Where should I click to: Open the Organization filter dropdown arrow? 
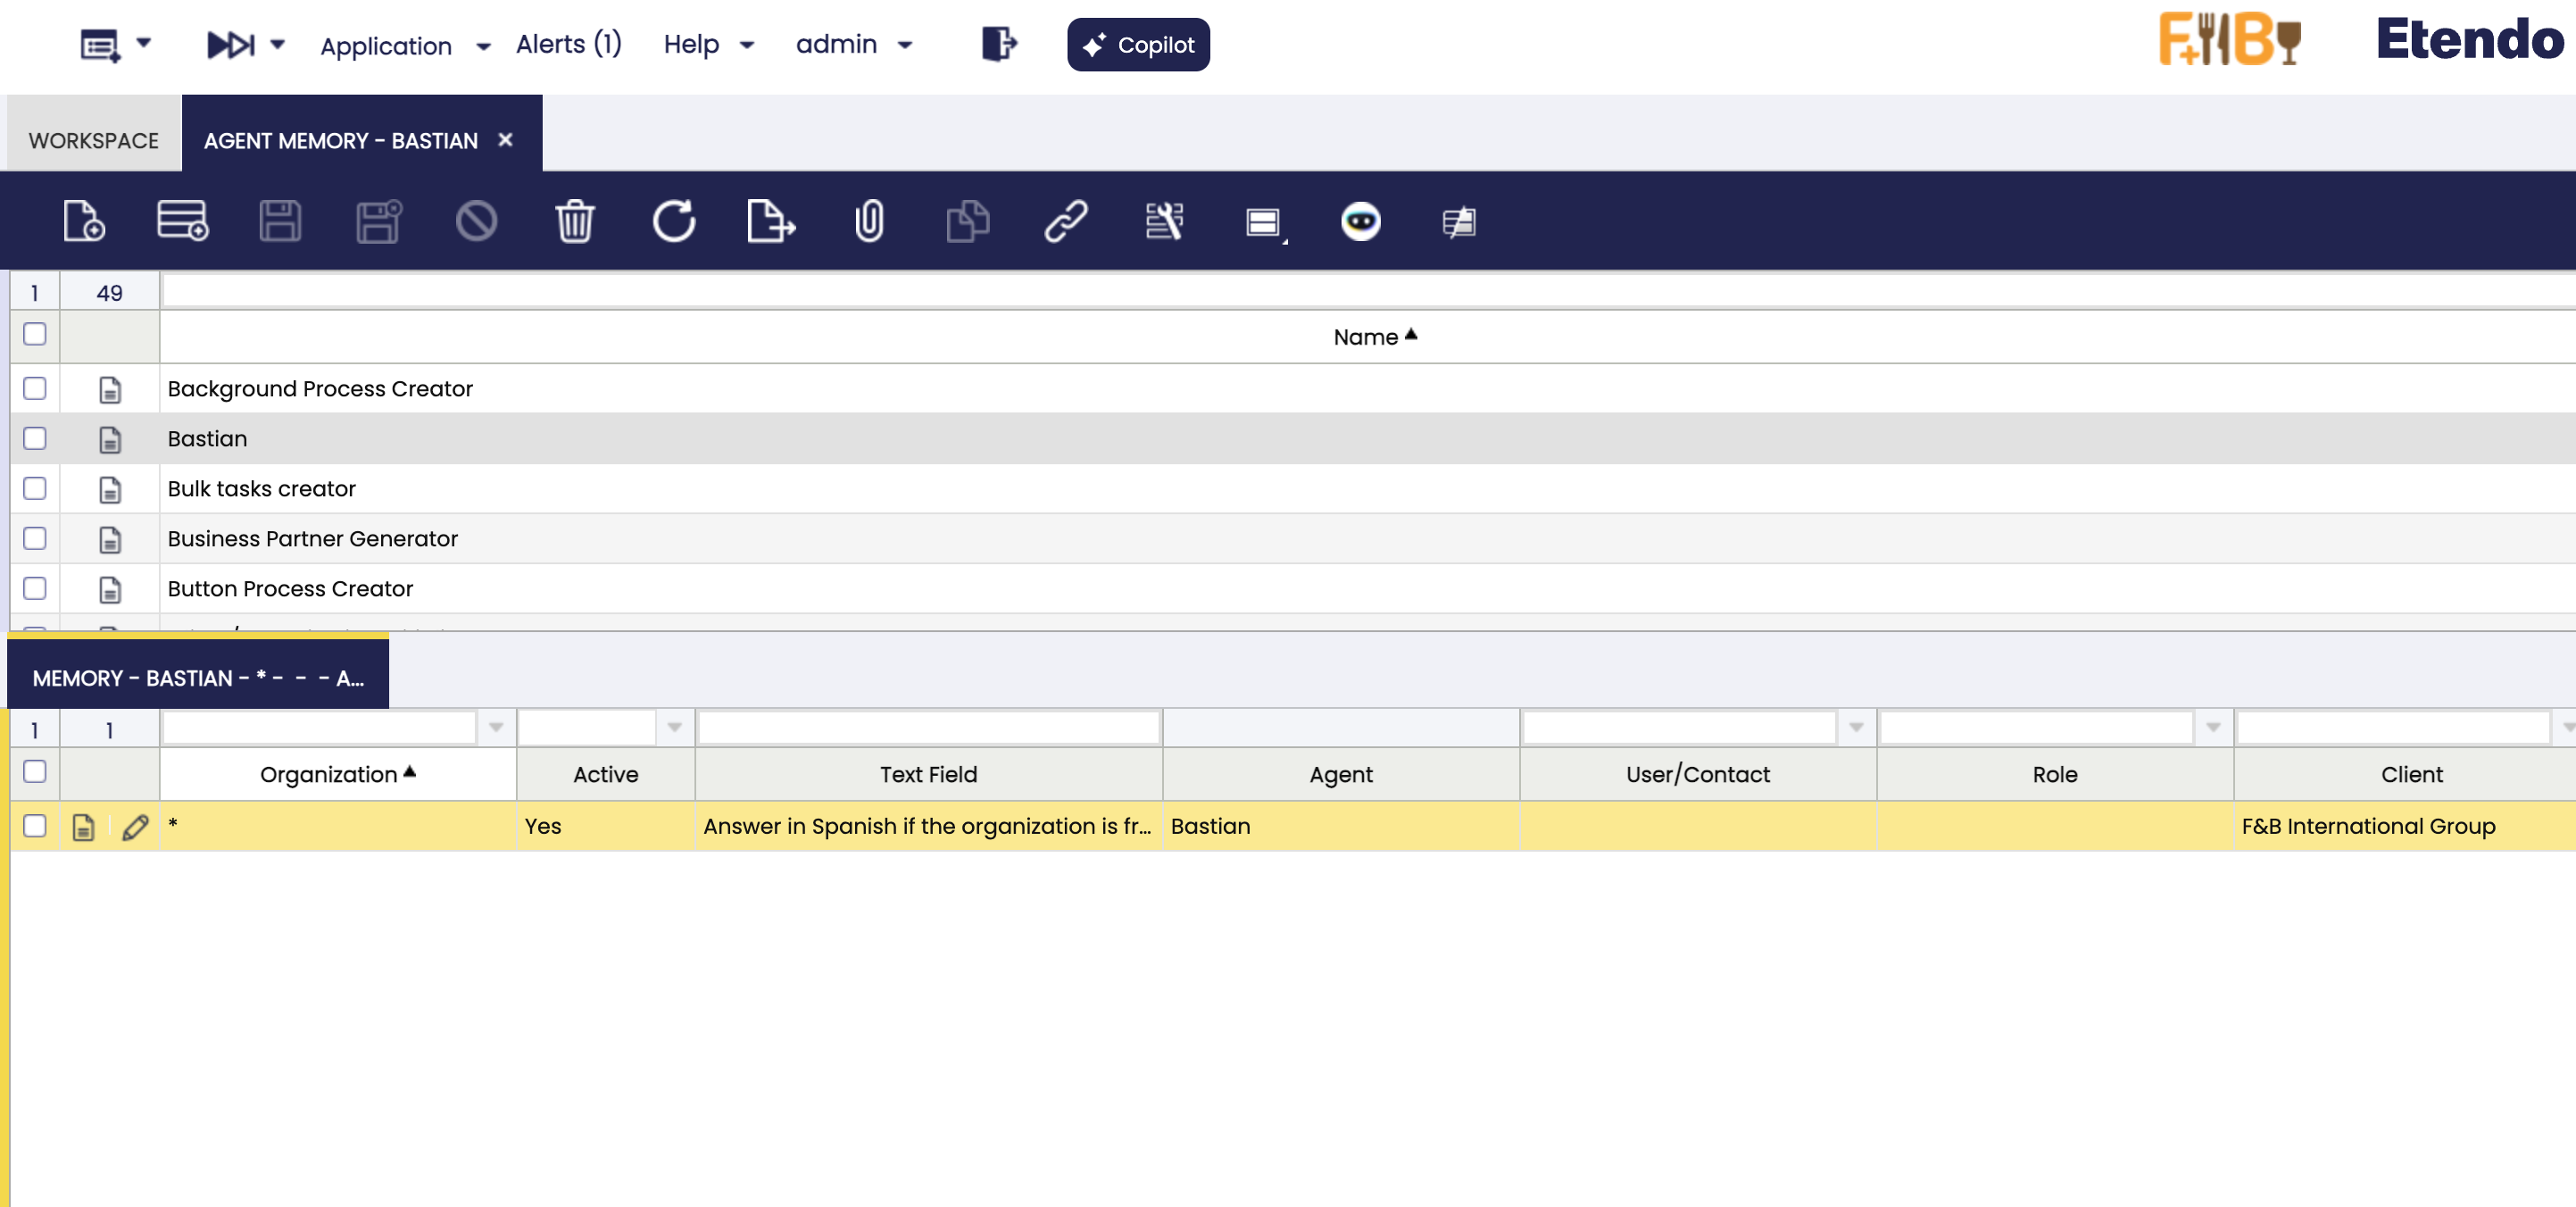tap(496, 727)
